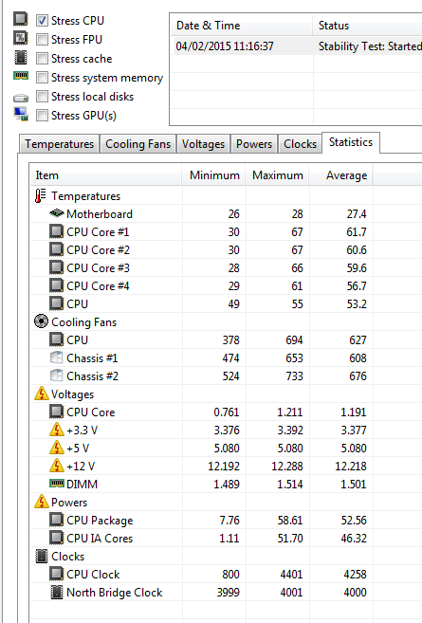422x623 pixels.
Task: Click CPU fan minimum value 378
Action: [x=230, y=340]
